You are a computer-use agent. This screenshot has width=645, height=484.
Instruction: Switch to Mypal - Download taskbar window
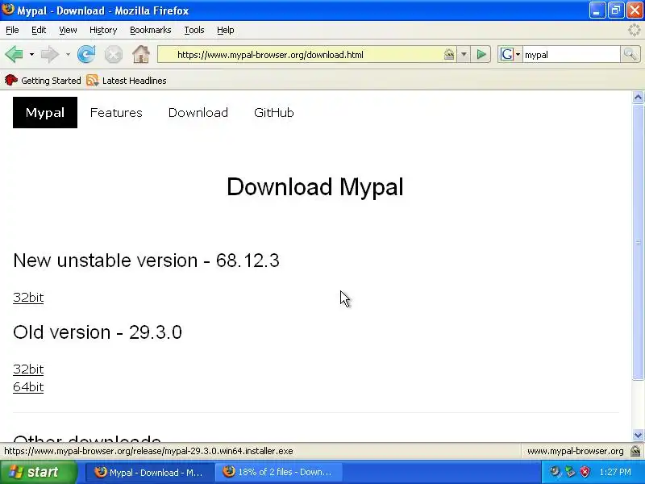[x=150, y=473]
